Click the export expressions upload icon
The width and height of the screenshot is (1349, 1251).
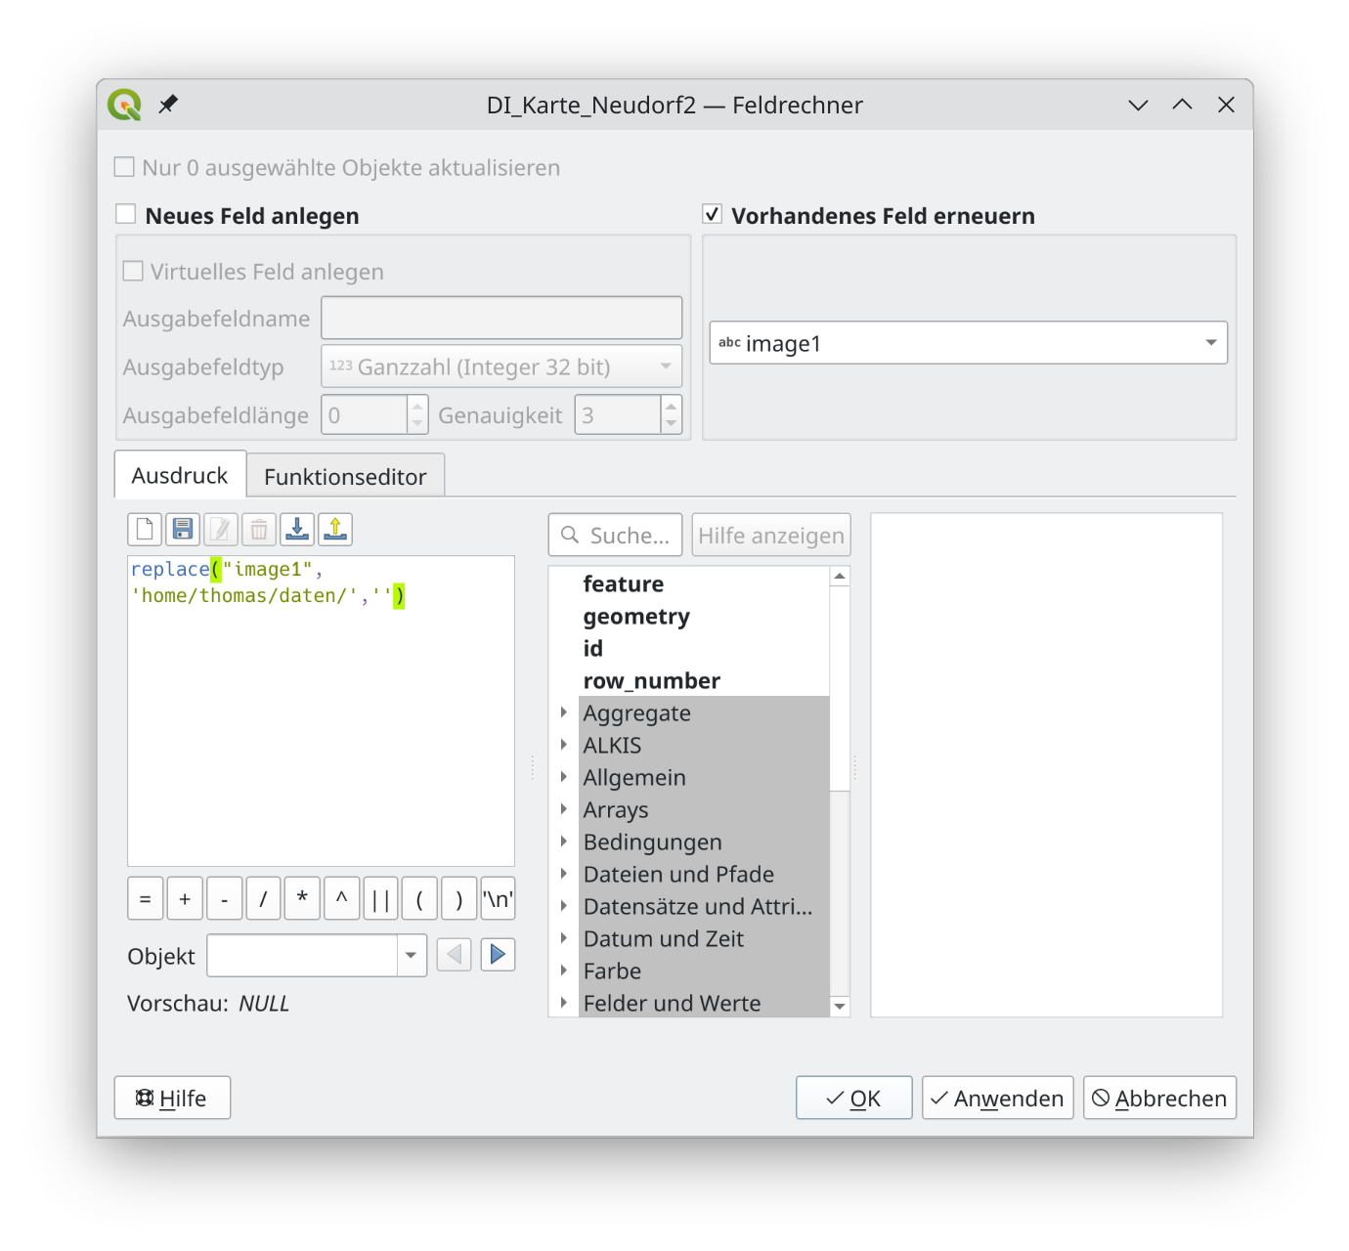(x=335, y=530)
